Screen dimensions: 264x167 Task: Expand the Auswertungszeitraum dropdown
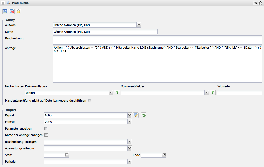(x=129, y=148)
